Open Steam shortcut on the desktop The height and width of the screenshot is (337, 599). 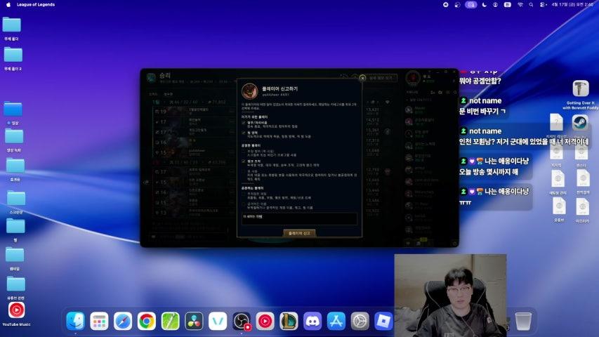pyautogui.click(x=580, y=123)
